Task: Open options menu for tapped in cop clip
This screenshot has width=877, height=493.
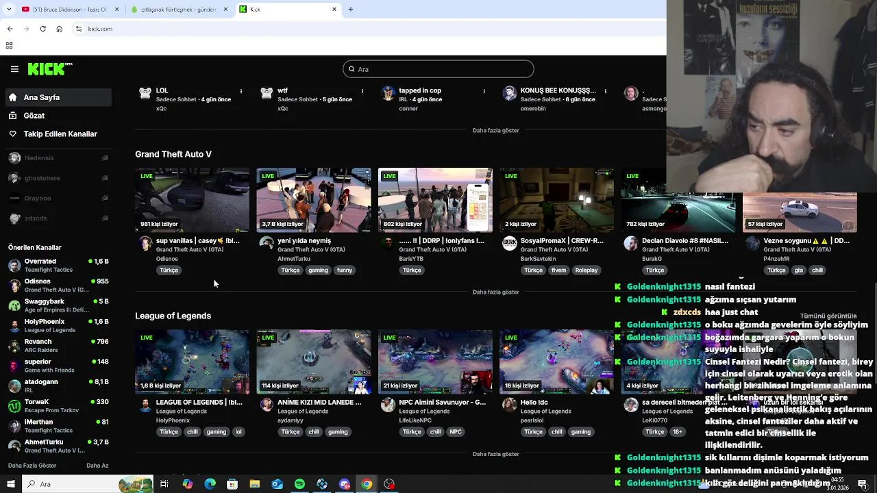Action: click(x=484, y=91)
